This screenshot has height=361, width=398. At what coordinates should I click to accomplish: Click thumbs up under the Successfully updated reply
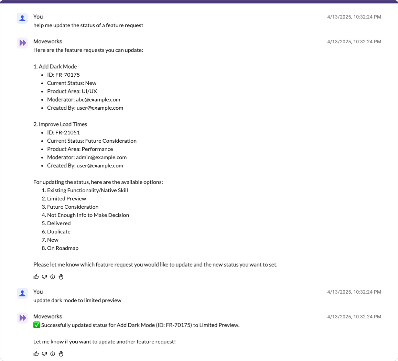coord(36,354)
